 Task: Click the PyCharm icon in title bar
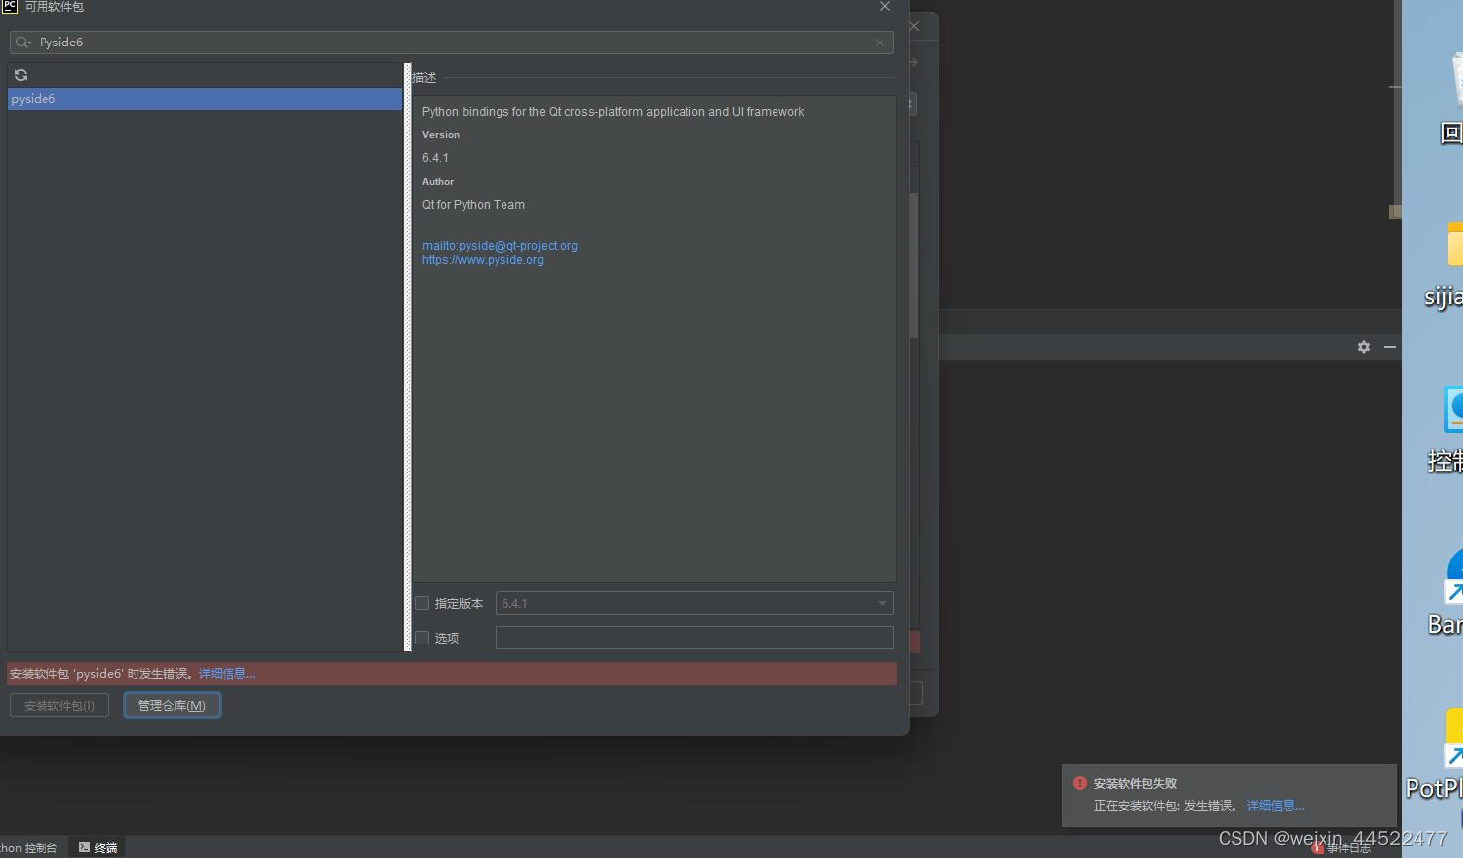coord(10,7)
